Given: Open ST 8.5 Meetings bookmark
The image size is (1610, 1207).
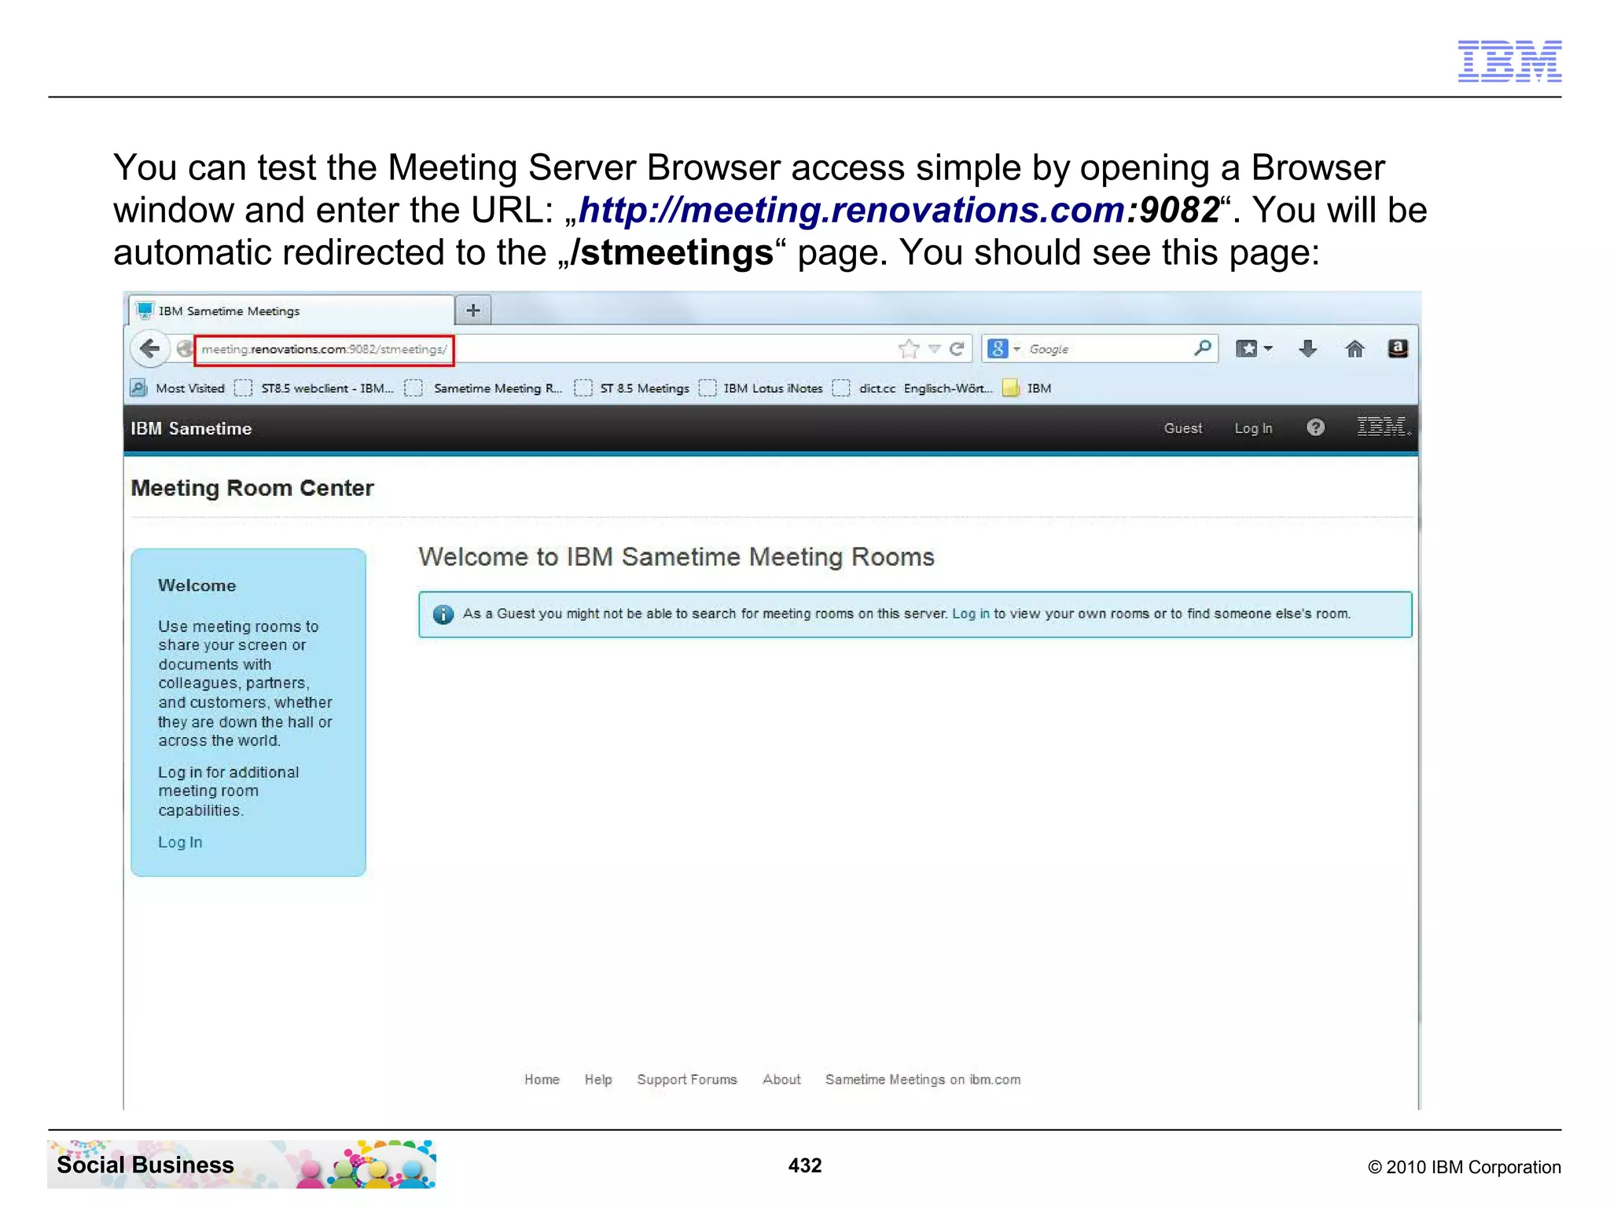Looking at the screenshot, I should (x=633, y=388).
